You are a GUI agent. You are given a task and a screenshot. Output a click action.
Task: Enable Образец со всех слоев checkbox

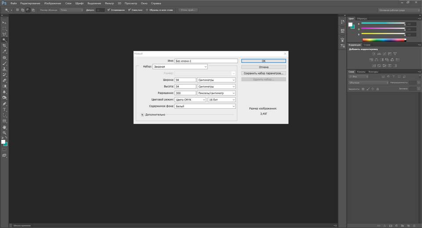tap(147, 10)
